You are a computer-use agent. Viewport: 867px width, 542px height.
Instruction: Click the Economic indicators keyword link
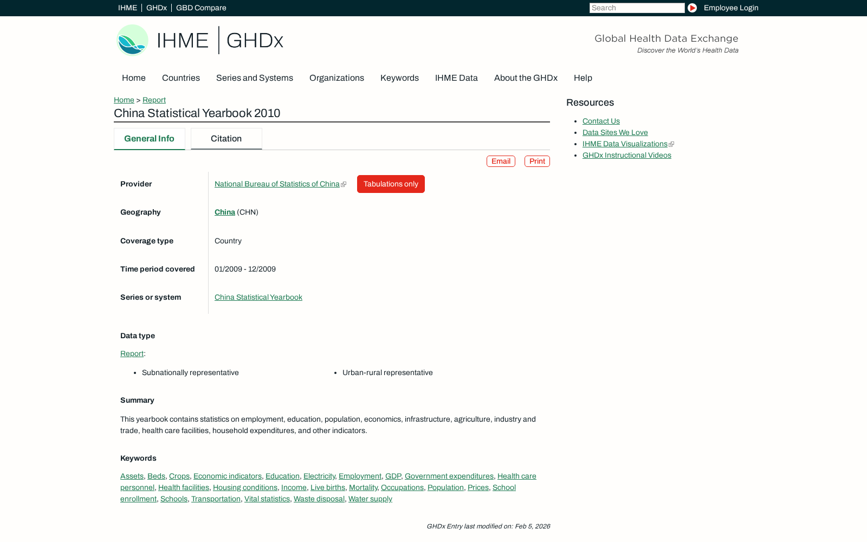(228, 476)
